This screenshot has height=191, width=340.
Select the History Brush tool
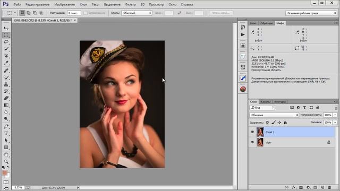(x=6, y=91)
